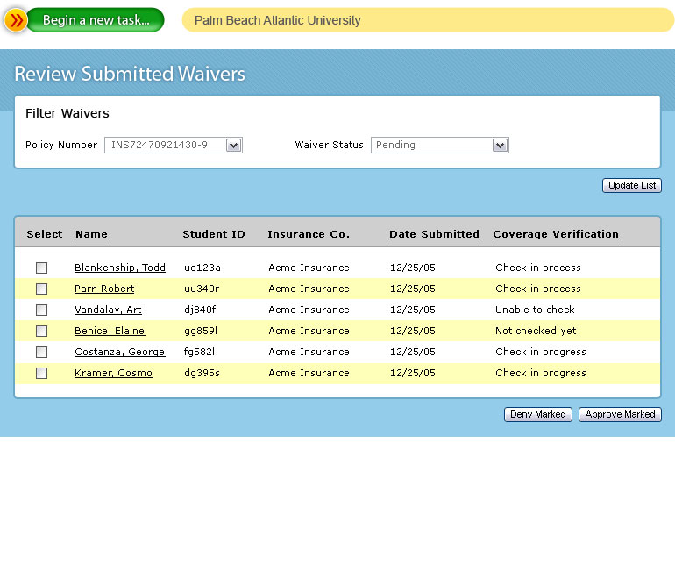Click Check in process for Parr row

click(538, 289)
